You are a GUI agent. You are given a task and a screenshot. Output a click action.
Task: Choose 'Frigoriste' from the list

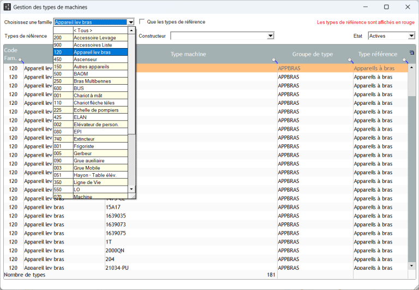[91, 146]
